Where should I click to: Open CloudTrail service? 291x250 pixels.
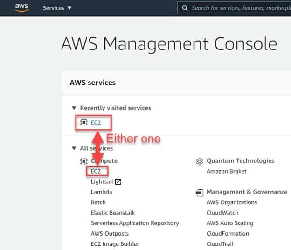[220, 244]
